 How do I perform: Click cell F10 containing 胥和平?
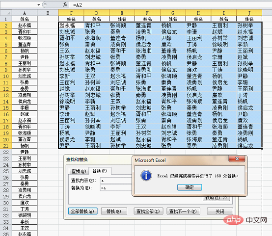147,76
